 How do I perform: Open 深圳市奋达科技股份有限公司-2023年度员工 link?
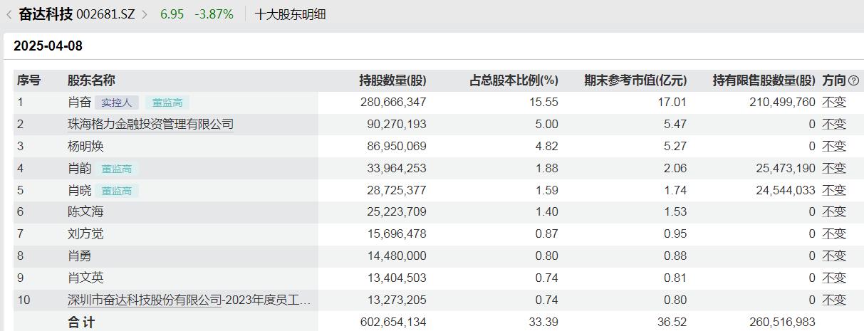point(189,300)
